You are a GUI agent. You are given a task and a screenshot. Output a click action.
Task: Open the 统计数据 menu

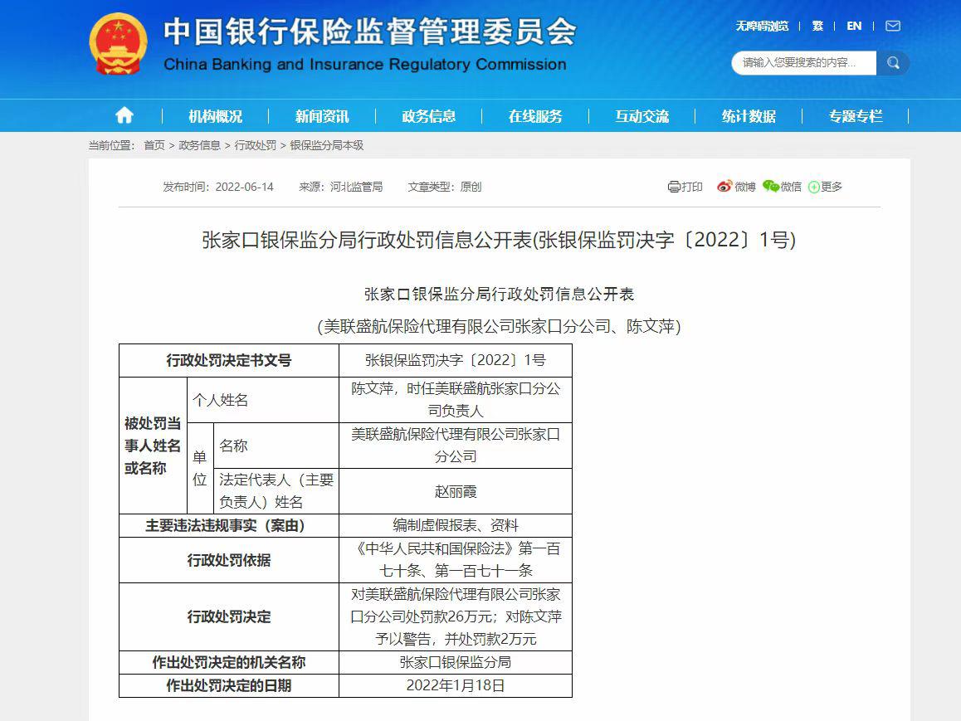[749, 116]
